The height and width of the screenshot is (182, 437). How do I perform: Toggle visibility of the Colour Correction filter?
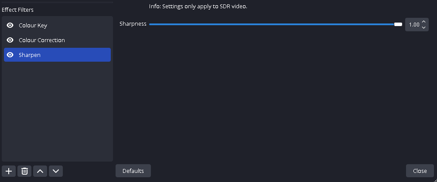(x=10, y=40)
